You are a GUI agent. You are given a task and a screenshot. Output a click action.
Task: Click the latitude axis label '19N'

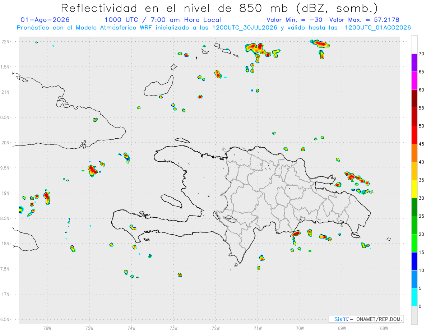6,193
